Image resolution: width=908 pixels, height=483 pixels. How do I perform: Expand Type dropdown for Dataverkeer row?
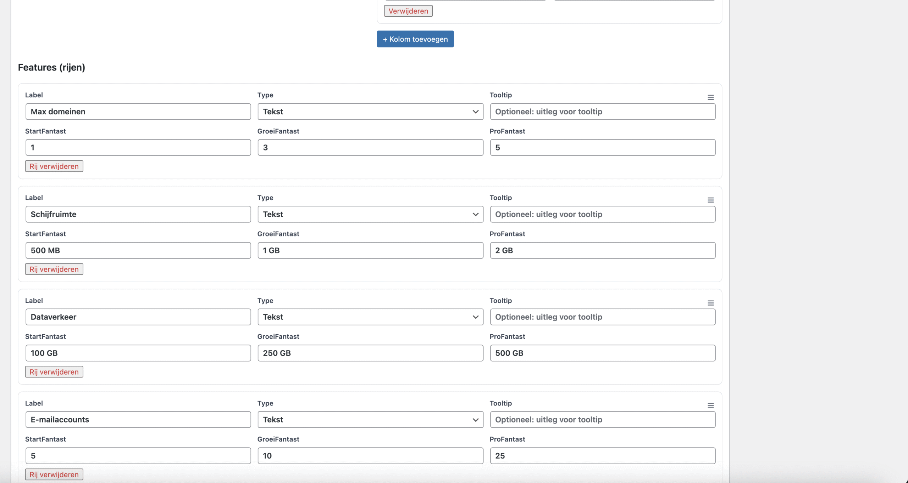click(370, 317)
